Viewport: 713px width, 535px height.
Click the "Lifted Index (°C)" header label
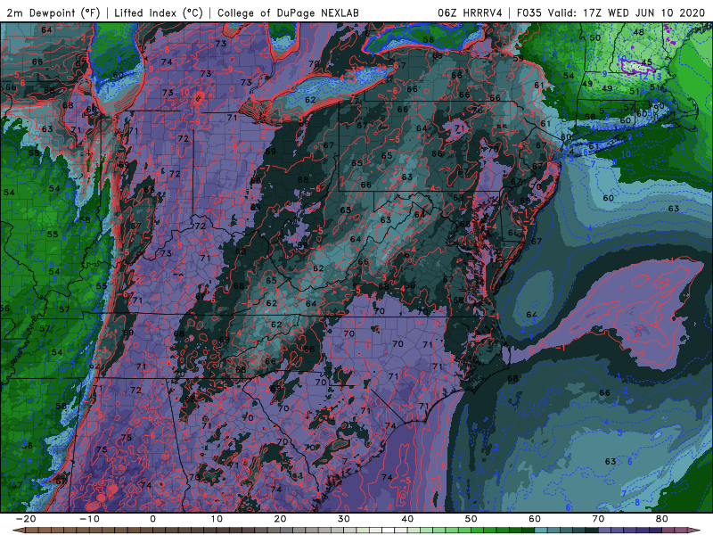click(159, 12)
